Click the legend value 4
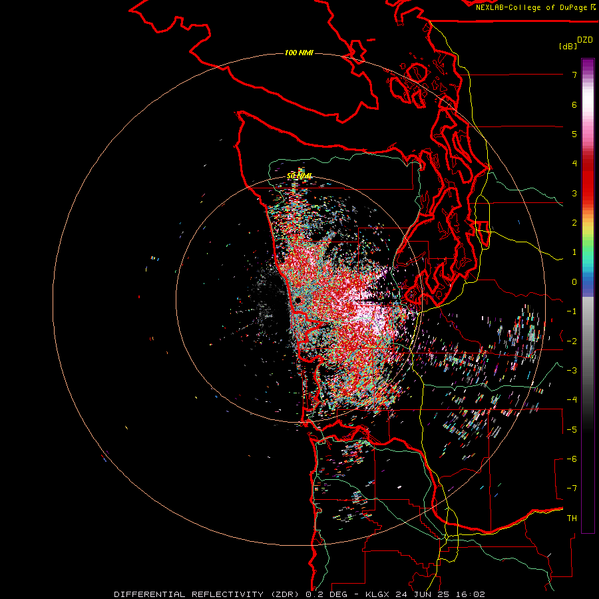Viewport: 599px width, 599px height. click(574, 164)
